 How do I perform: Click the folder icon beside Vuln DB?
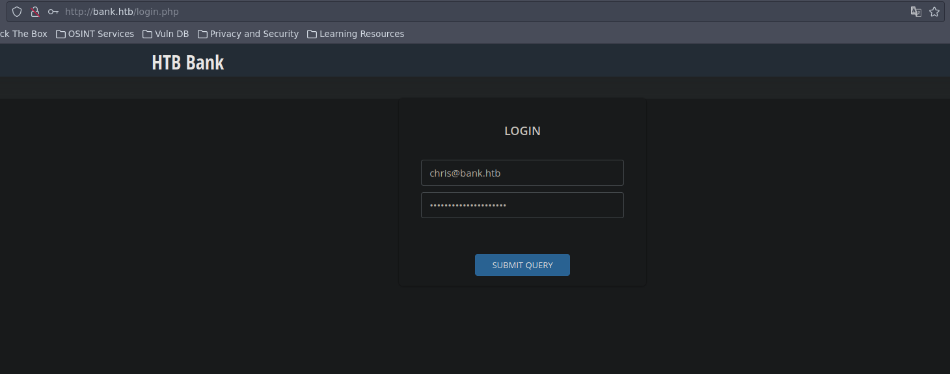(x=148, y=34)
